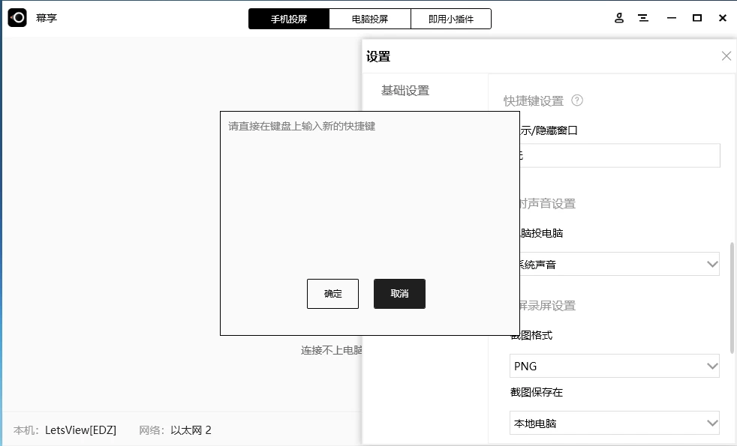
Task: Click the LetsView logo icon
Action: coord(17,17)
